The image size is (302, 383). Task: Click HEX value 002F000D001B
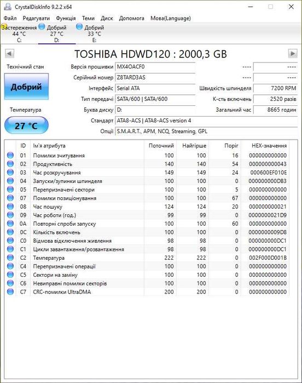pyautogui.click(x=268, y=258)
